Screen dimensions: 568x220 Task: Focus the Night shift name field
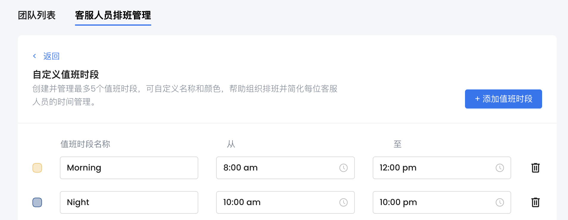pos(129,202)
